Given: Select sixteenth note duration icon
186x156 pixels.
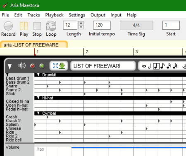Looking at the screenshot, I should (x=169, y=66).
